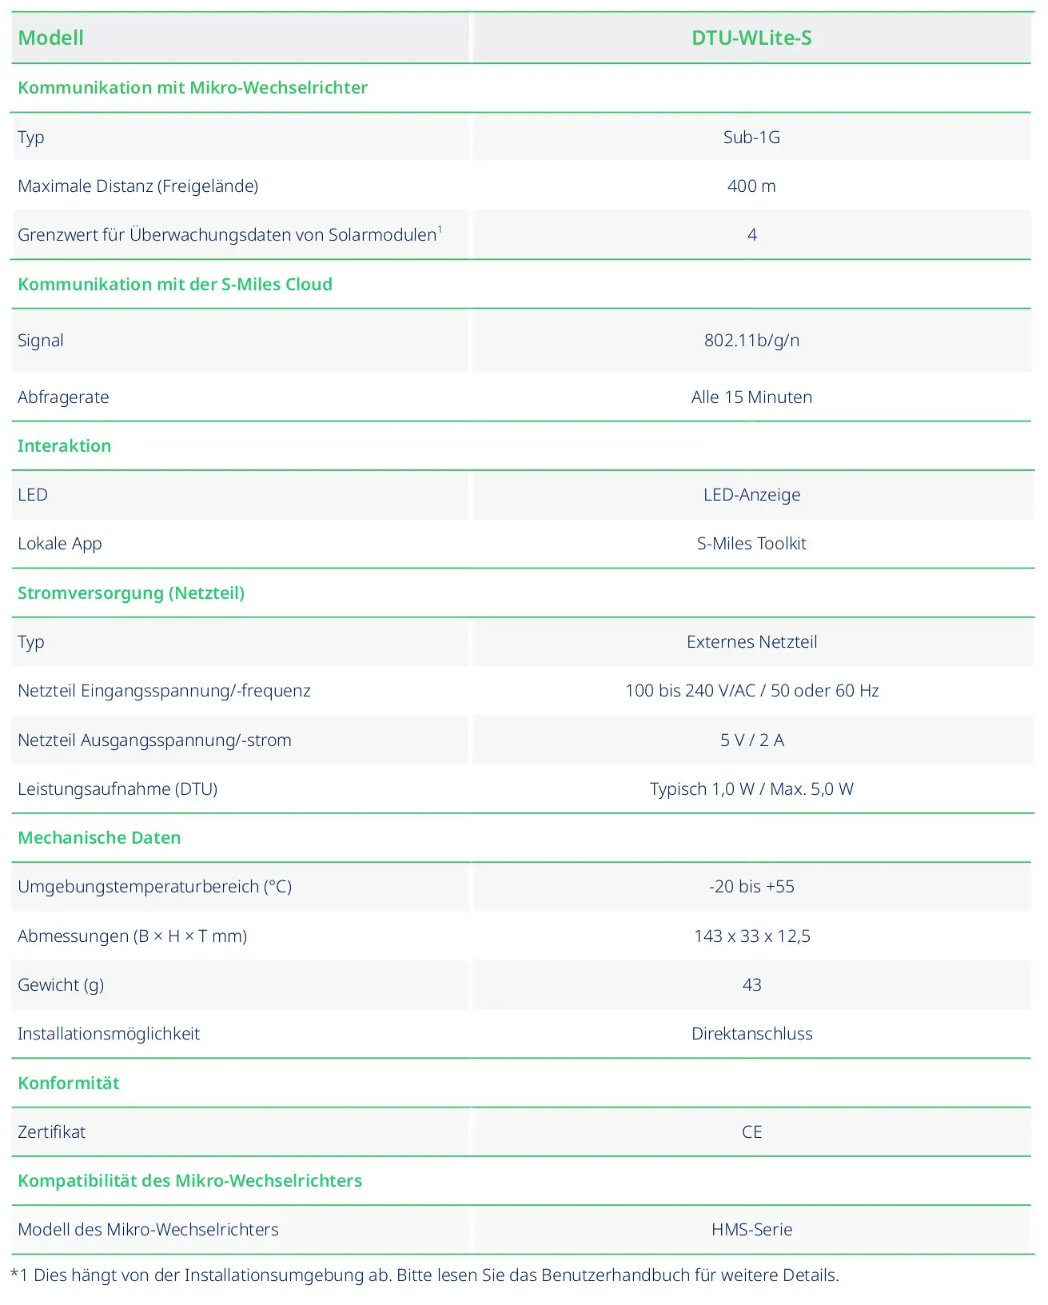Select the Externes Netzteil value
The height and width of the screenshot is (1305, 1048).
point(751,641)
